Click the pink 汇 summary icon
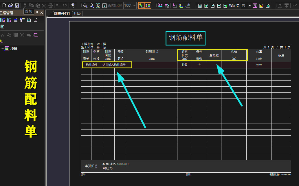Viewport: 299px width, 186px height. click(35, 35)
